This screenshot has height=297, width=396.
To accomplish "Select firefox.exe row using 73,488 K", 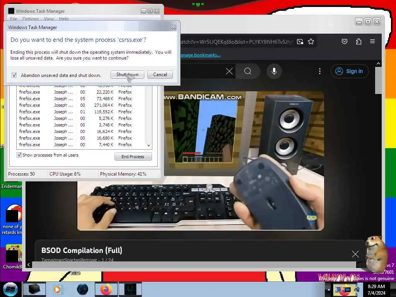I will (x=81, y=99).
